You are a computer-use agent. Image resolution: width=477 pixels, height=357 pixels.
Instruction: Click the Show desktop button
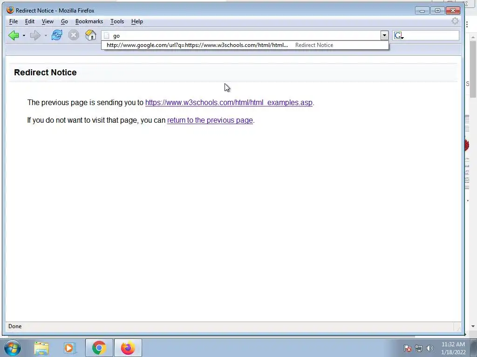click(474, 348)
